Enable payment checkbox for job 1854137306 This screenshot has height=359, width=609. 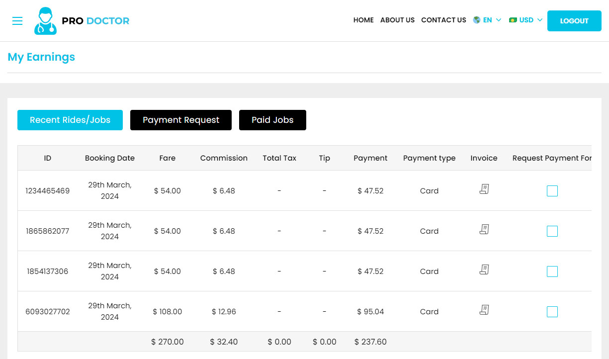[552, 271]
